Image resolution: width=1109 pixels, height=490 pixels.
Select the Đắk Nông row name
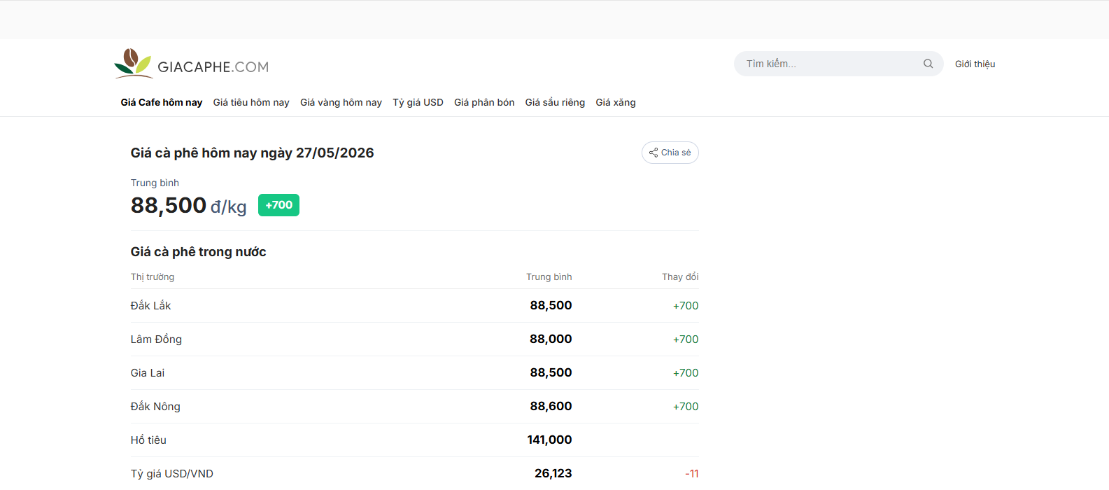(155, 407)
